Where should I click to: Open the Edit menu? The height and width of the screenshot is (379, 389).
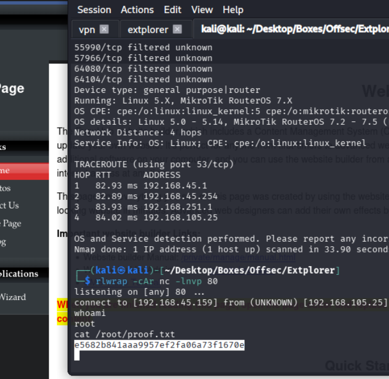pos(172,10)
